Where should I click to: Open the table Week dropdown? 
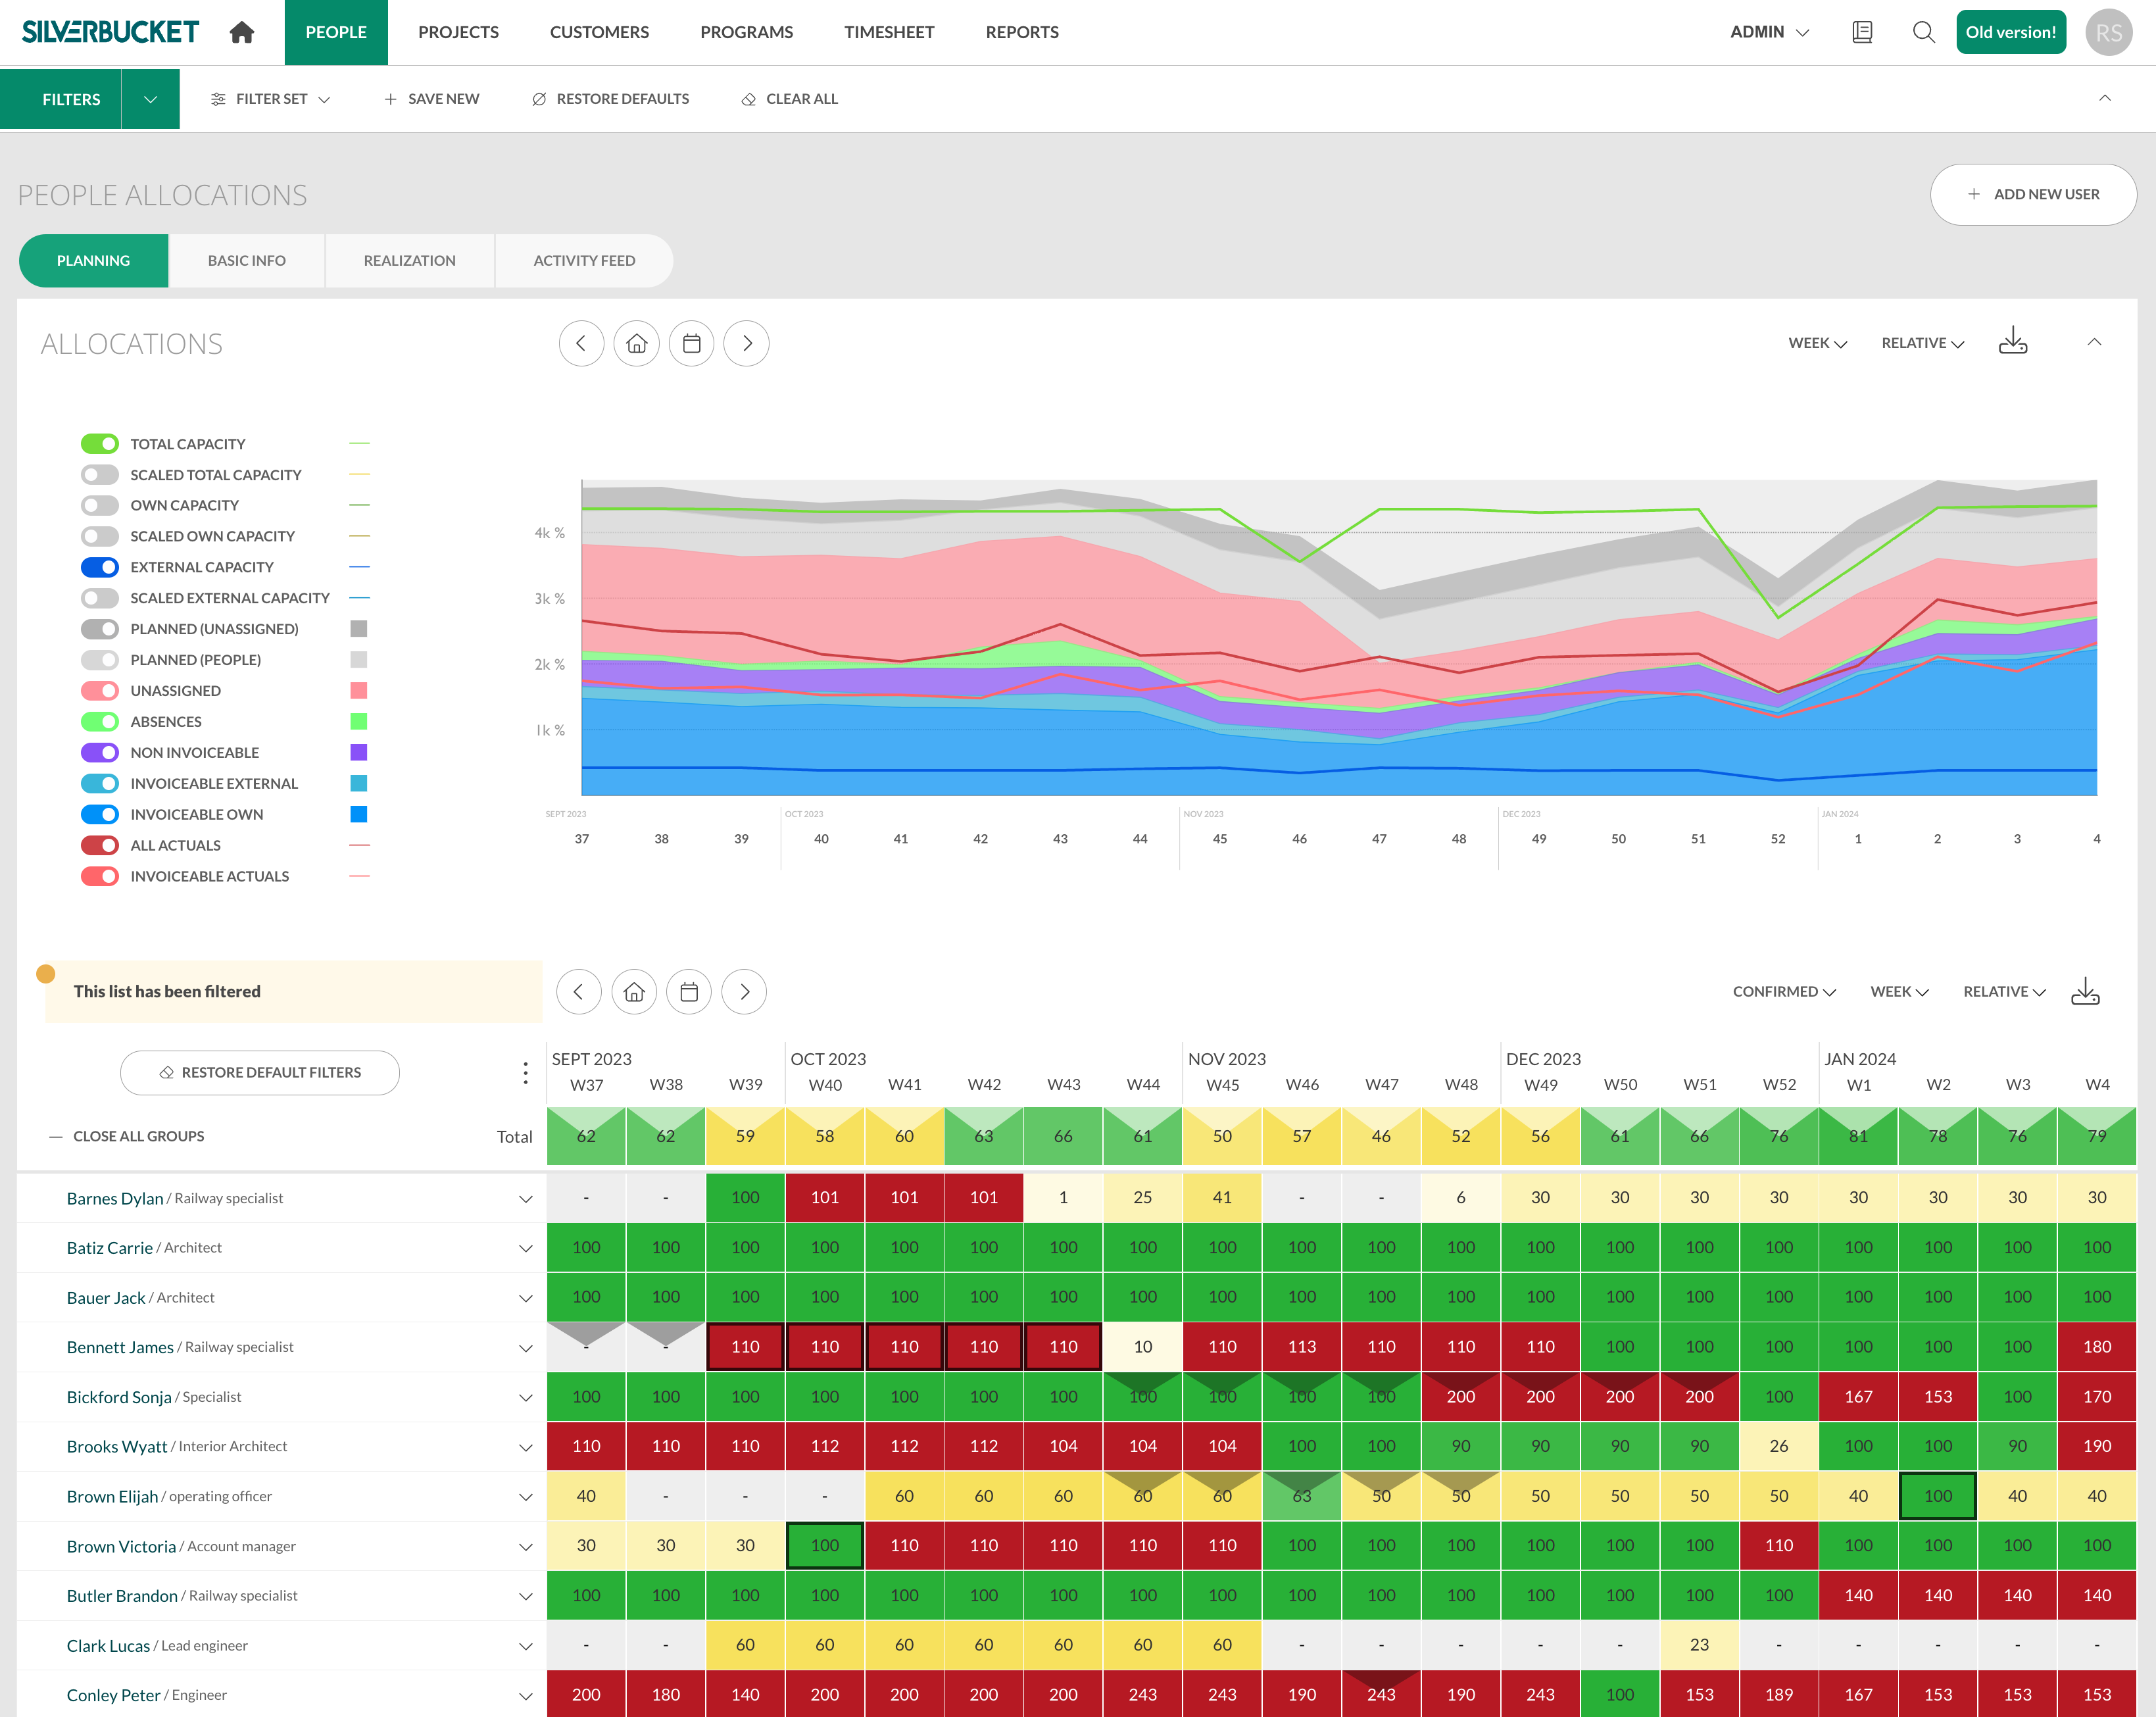1899,991
